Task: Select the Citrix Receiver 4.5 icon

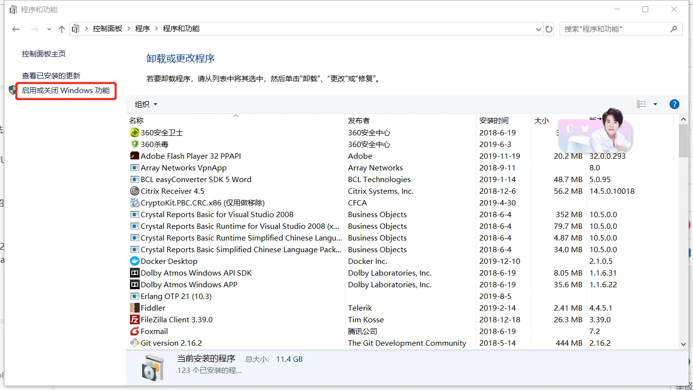Action: [x=135, y=191]
